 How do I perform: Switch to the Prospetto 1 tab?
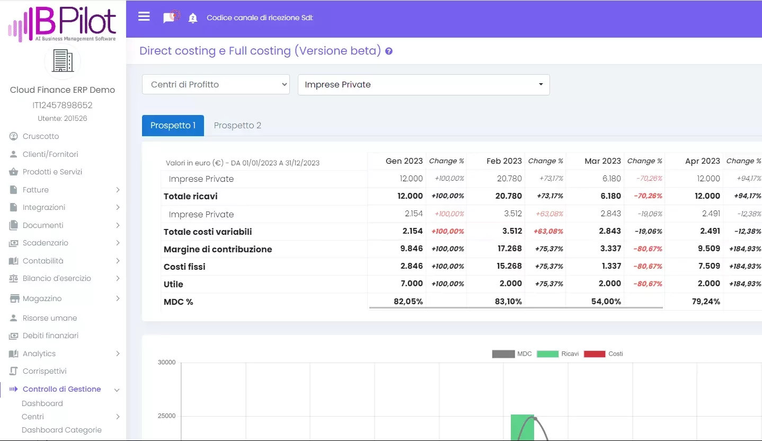click(173, 126)
